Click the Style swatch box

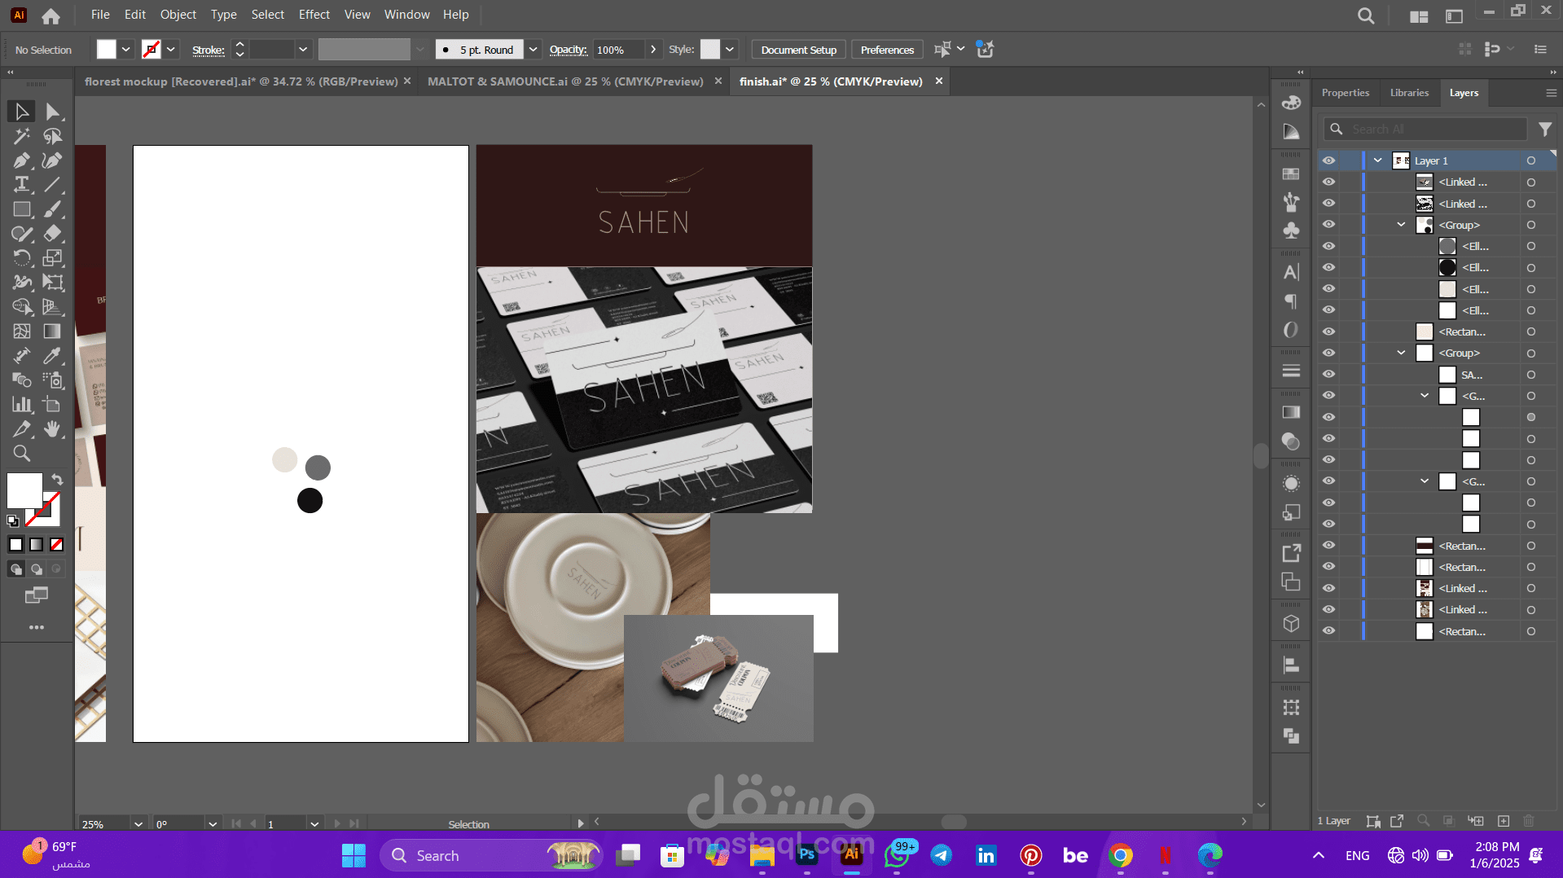(710, 50)
